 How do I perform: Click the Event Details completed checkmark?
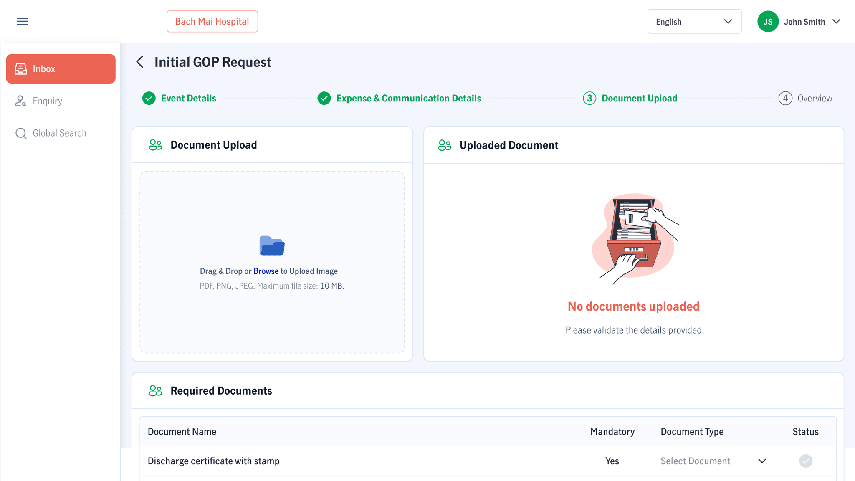click(x=149, y=99)
